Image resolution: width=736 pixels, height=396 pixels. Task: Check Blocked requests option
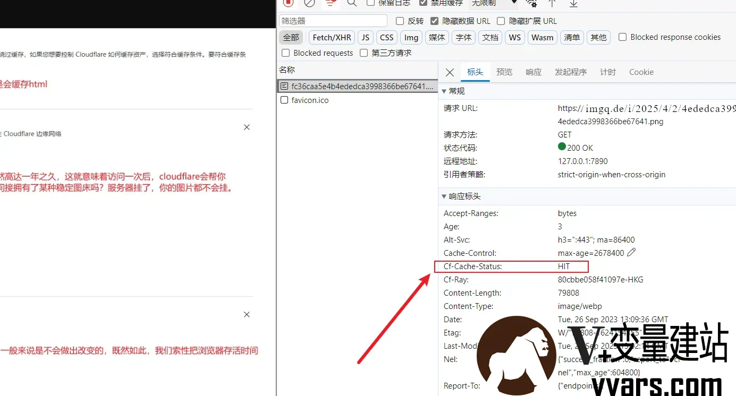pos(286,53)
